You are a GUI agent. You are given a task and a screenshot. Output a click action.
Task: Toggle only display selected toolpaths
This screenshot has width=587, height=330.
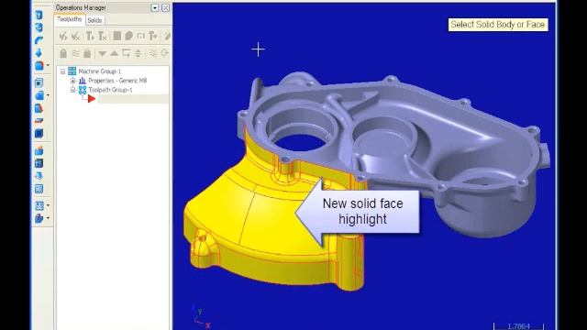click(x=153, y=53)
